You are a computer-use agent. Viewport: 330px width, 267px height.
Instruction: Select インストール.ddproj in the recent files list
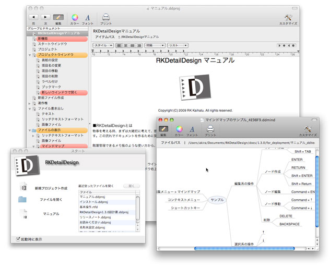pos(107,202)
